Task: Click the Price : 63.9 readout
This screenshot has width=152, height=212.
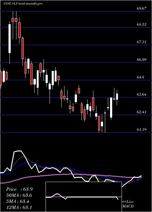Action: tap(19, 189)
